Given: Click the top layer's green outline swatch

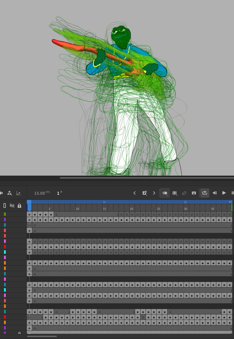Looking at the screenshot, I should pyautogui.click(x=5, y=214).
